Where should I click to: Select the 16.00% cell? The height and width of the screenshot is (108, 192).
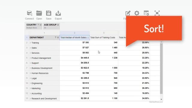134,93
